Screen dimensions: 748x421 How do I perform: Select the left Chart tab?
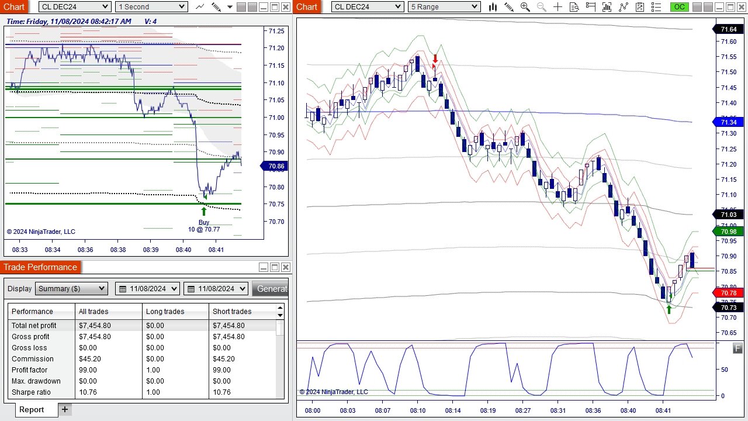point(14,7)
